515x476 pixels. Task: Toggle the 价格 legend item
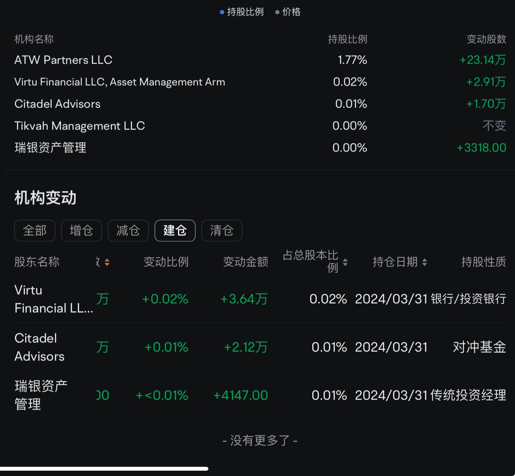[x=288, y=12]
